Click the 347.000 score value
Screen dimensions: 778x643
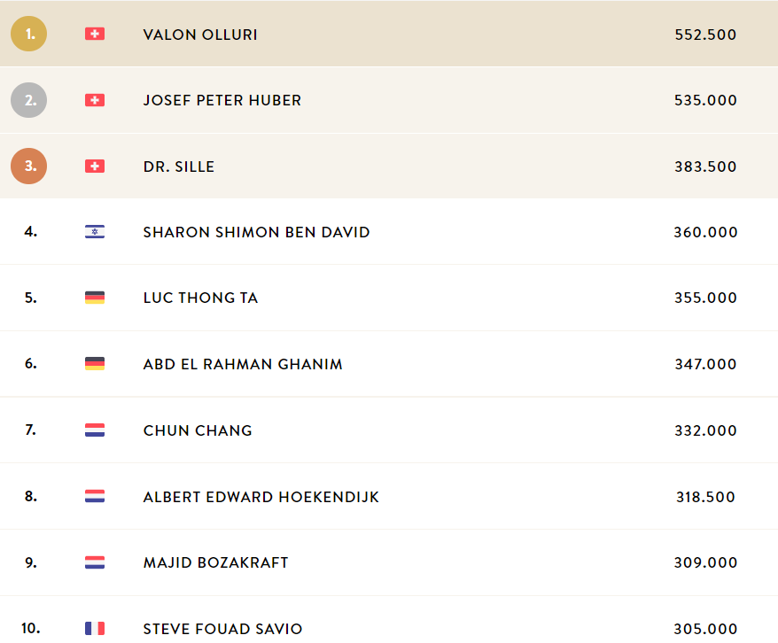coord(705,364)
